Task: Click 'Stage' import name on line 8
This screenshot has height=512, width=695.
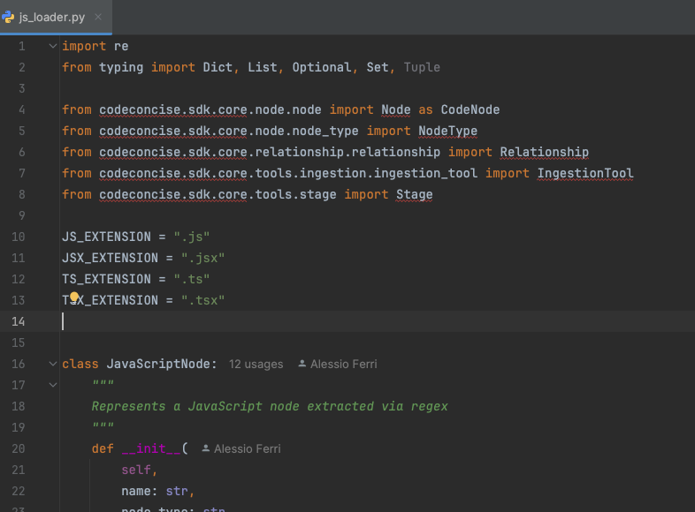Action: 414,195
